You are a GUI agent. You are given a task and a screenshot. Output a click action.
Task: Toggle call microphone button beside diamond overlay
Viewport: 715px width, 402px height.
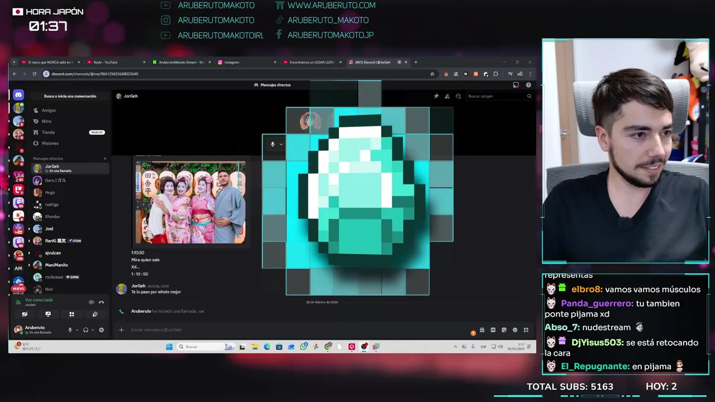(x=273, y=144)
